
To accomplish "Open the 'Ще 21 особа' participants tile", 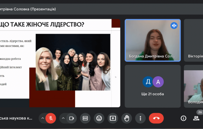I will tap(153, 86).
